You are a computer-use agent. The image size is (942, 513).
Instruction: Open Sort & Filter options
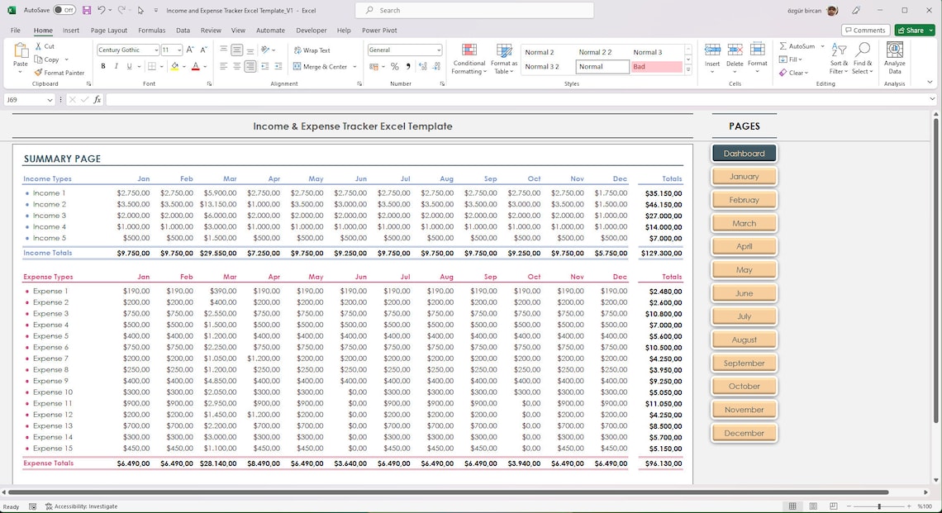click(x=838, y=58)
